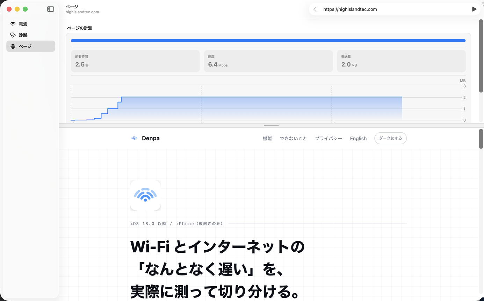Select ページ in the sidebar
Viewport: 484px width, 301px height.
31,46
